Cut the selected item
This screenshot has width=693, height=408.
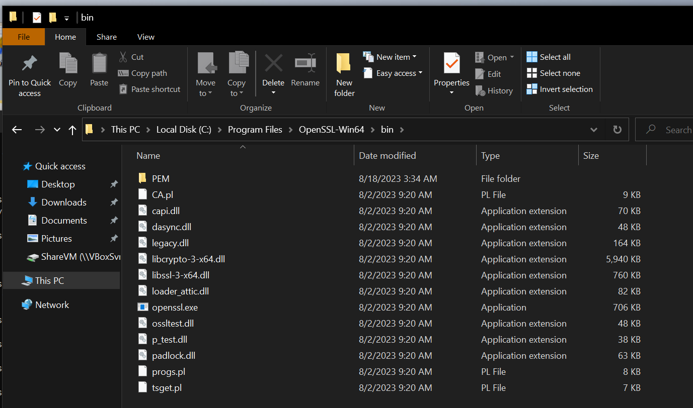131,57
